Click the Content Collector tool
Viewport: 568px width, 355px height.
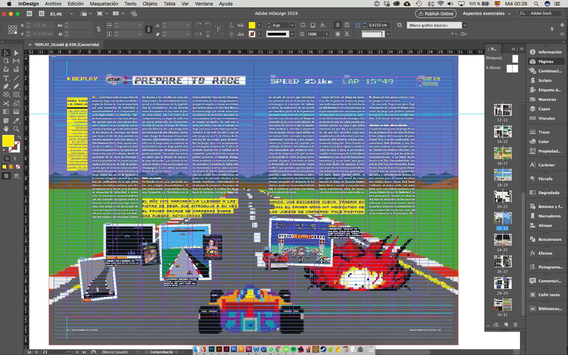pos(6,69)
